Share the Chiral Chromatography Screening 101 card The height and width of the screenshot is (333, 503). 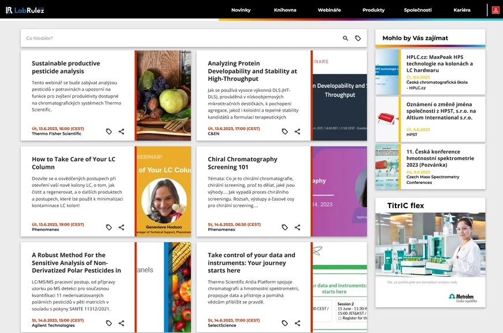(x=298, y=227)
